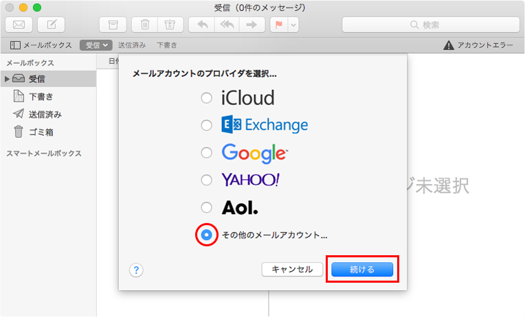The width and height of the screenshot is (525, 317).
Task: Click the 続ける continue button
Action: coord(362,269)
